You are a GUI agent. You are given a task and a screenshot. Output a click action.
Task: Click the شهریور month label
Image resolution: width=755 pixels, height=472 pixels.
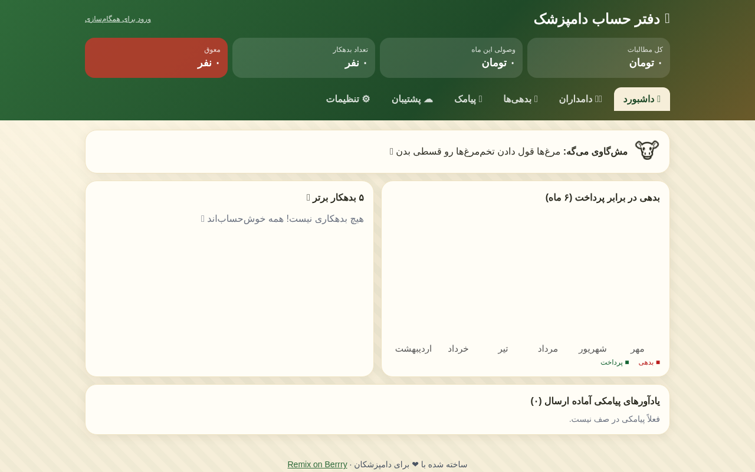(593, 349)
